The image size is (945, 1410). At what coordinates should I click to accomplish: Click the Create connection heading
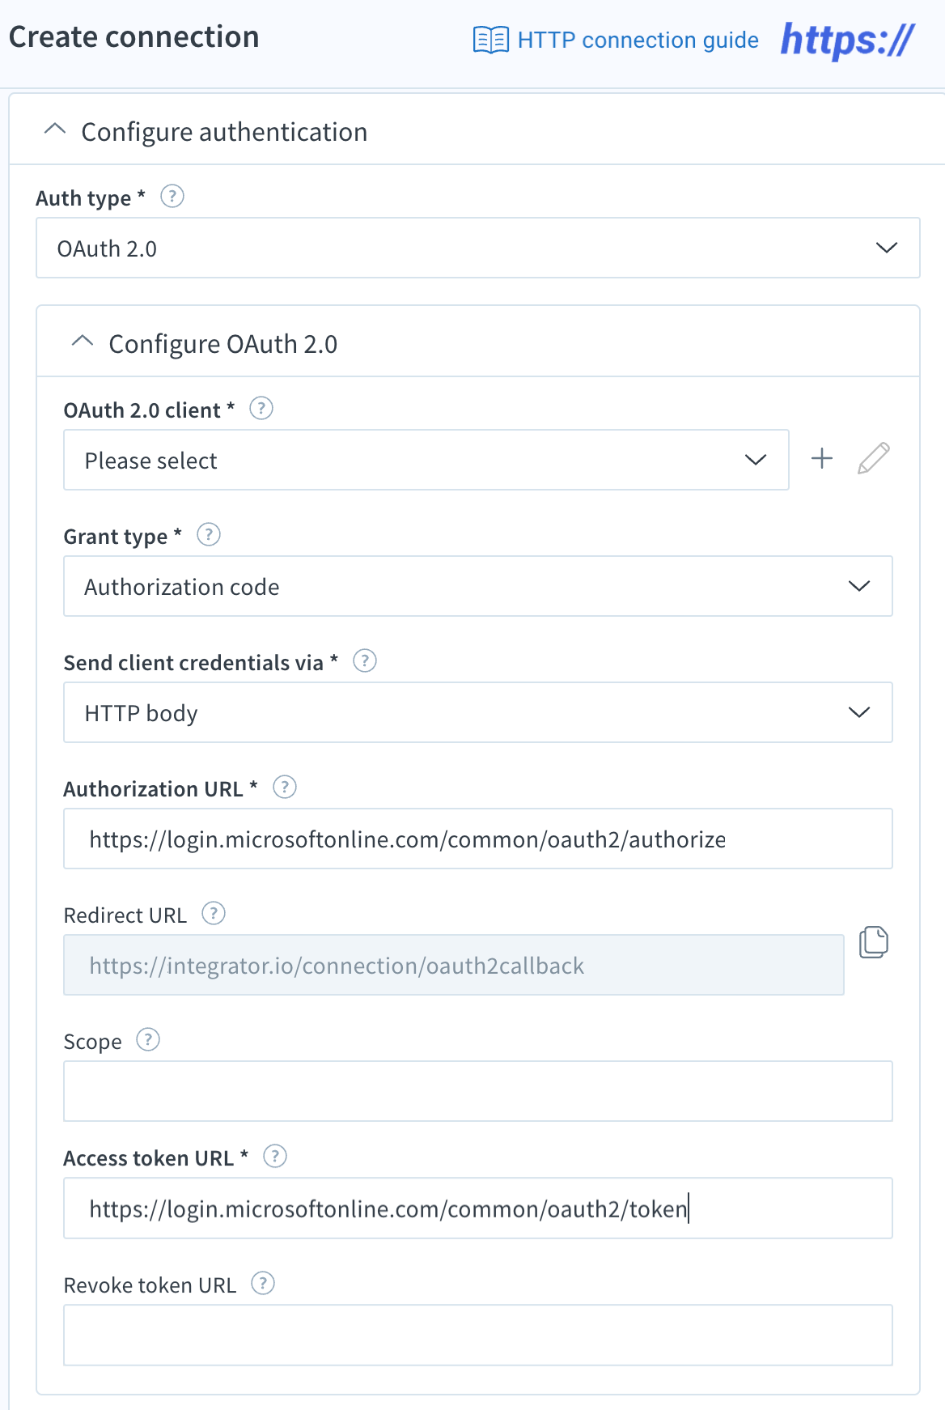[133, 37]
